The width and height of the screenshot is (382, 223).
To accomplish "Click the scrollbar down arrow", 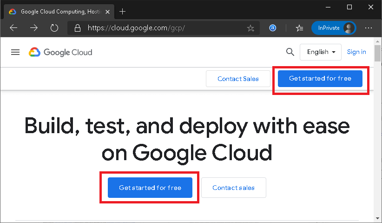I will pos(377,218).
